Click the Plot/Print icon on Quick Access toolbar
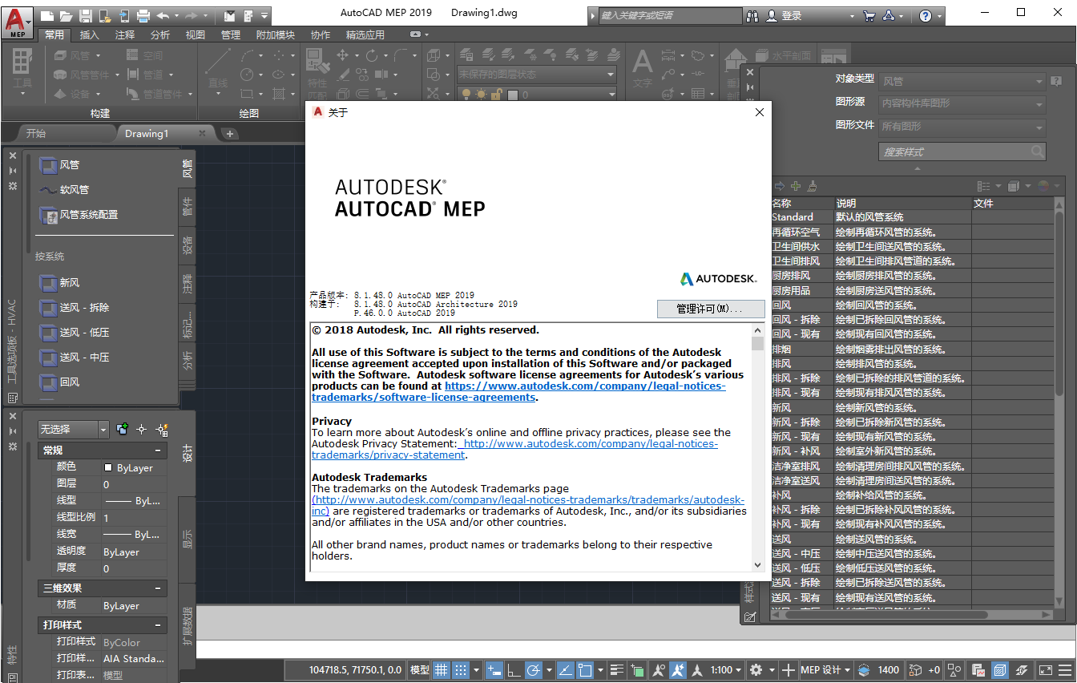Screen dimensions: 1077x683 pyautogui.click(x=143, y=14)
